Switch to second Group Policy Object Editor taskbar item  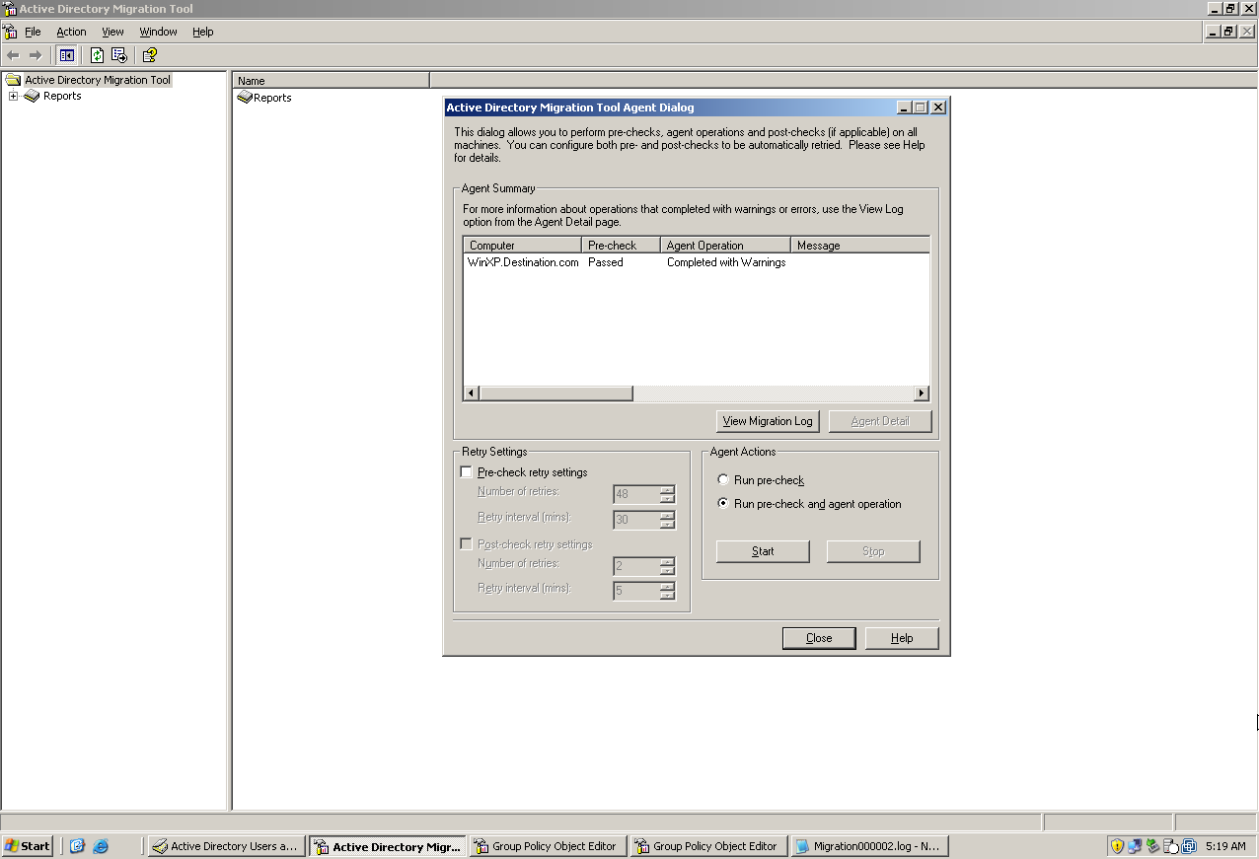tap(708, 846)
